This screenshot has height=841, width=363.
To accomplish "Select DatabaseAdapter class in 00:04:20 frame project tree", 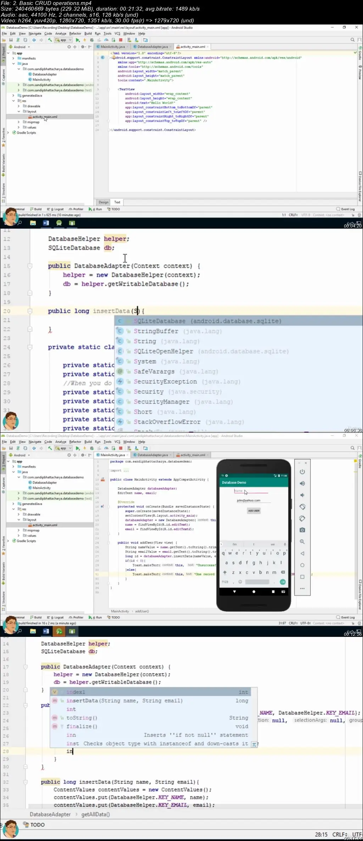I will (x=44, y=75).
